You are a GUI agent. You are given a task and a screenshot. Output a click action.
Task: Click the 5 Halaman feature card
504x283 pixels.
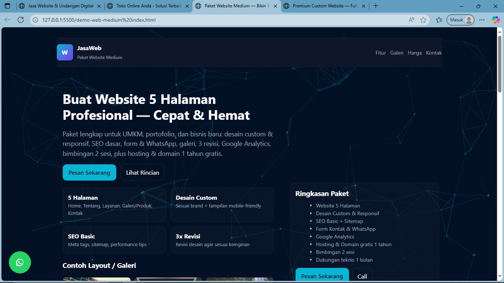[x=114, y=205]
